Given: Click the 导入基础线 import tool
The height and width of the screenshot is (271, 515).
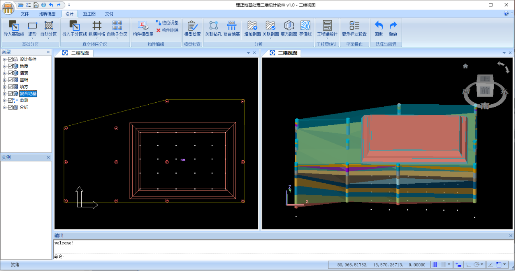Looking at the screenshot, I should click(14, 29).
